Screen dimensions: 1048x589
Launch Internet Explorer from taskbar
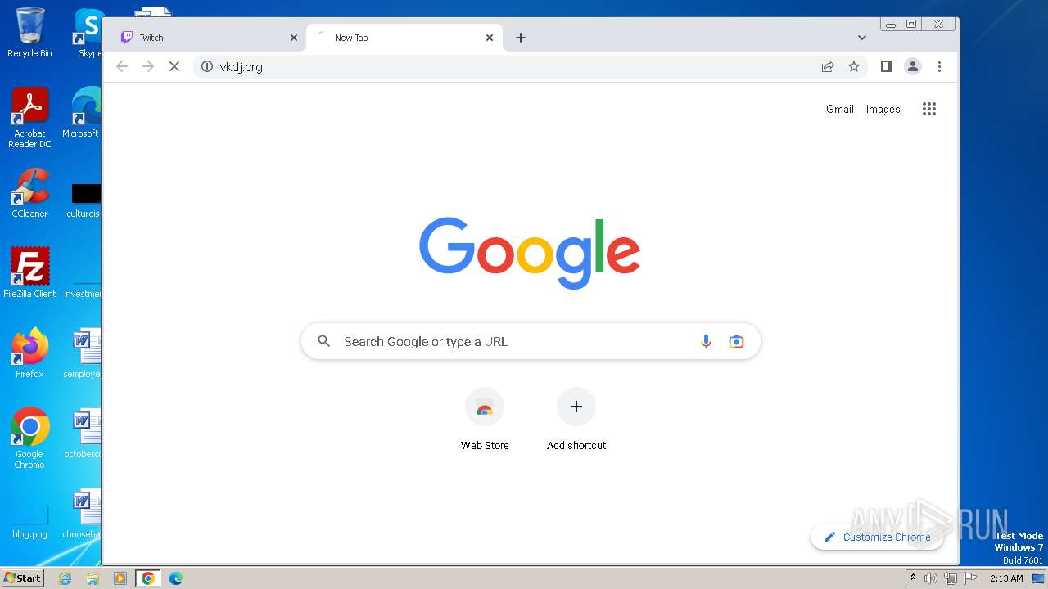65,578
